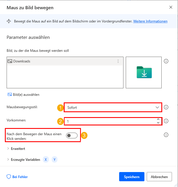Image resolution: width=178 pixels, height=187 pixels.
Task: Select the Downloads image entry in the list
Action: click(x=65, y=61)
